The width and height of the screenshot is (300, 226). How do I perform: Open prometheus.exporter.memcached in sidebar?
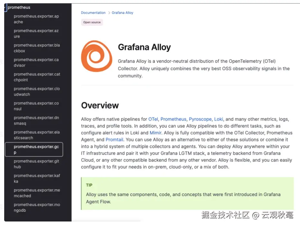pyautogui.click(x=37, y=193)
